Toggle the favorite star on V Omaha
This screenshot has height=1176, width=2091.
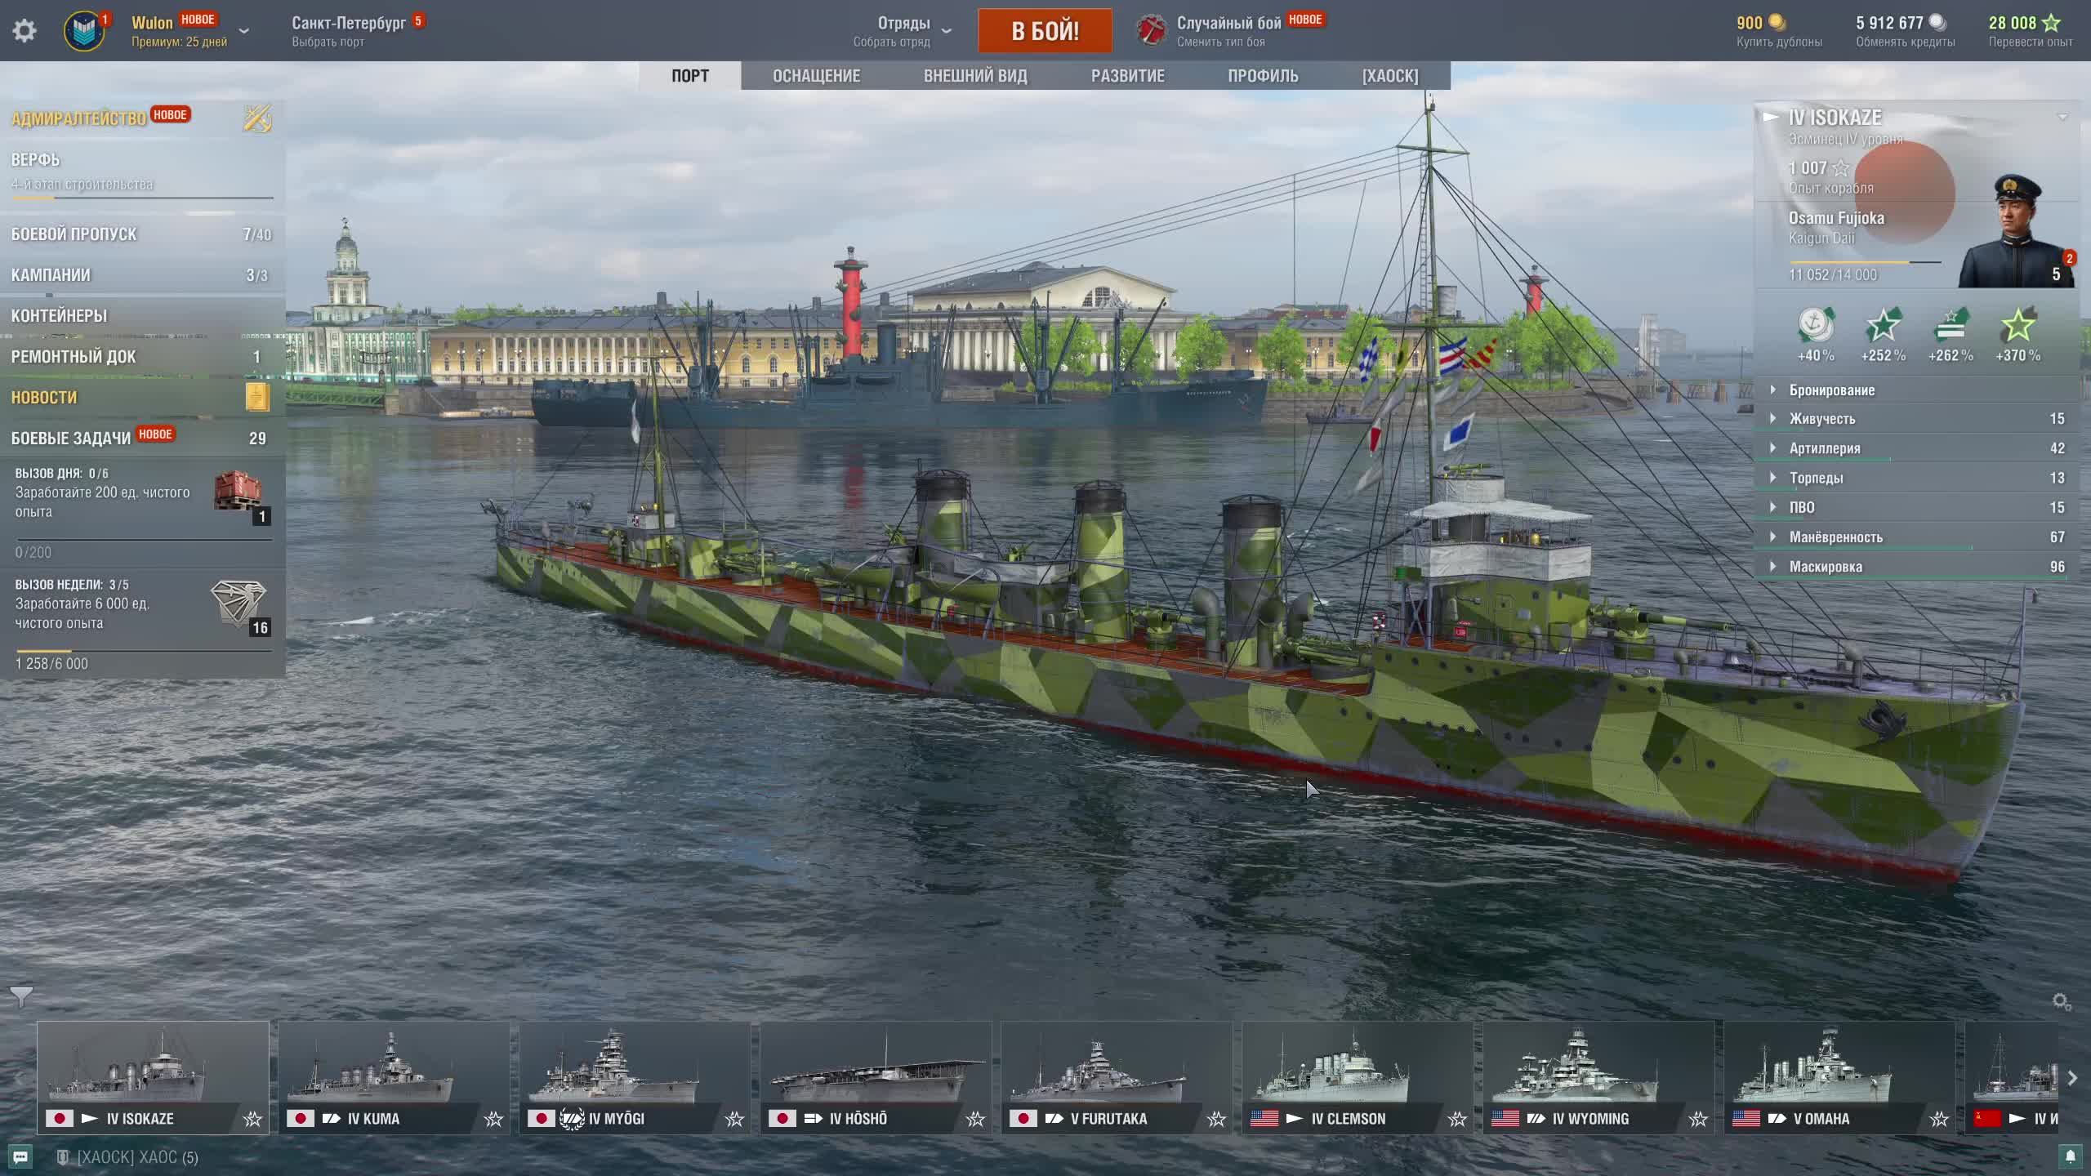(1939, 1119)
